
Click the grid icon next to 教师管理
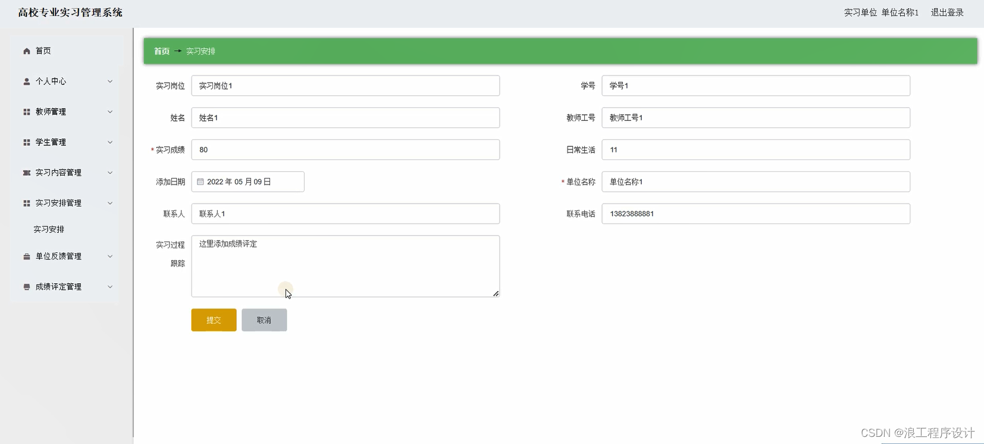tap(26, 112)
